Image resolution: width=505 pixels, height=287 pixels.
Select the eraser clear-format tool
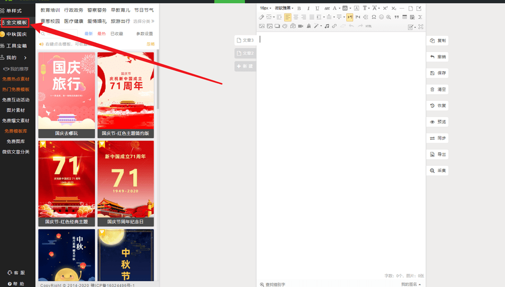(262, 17)
